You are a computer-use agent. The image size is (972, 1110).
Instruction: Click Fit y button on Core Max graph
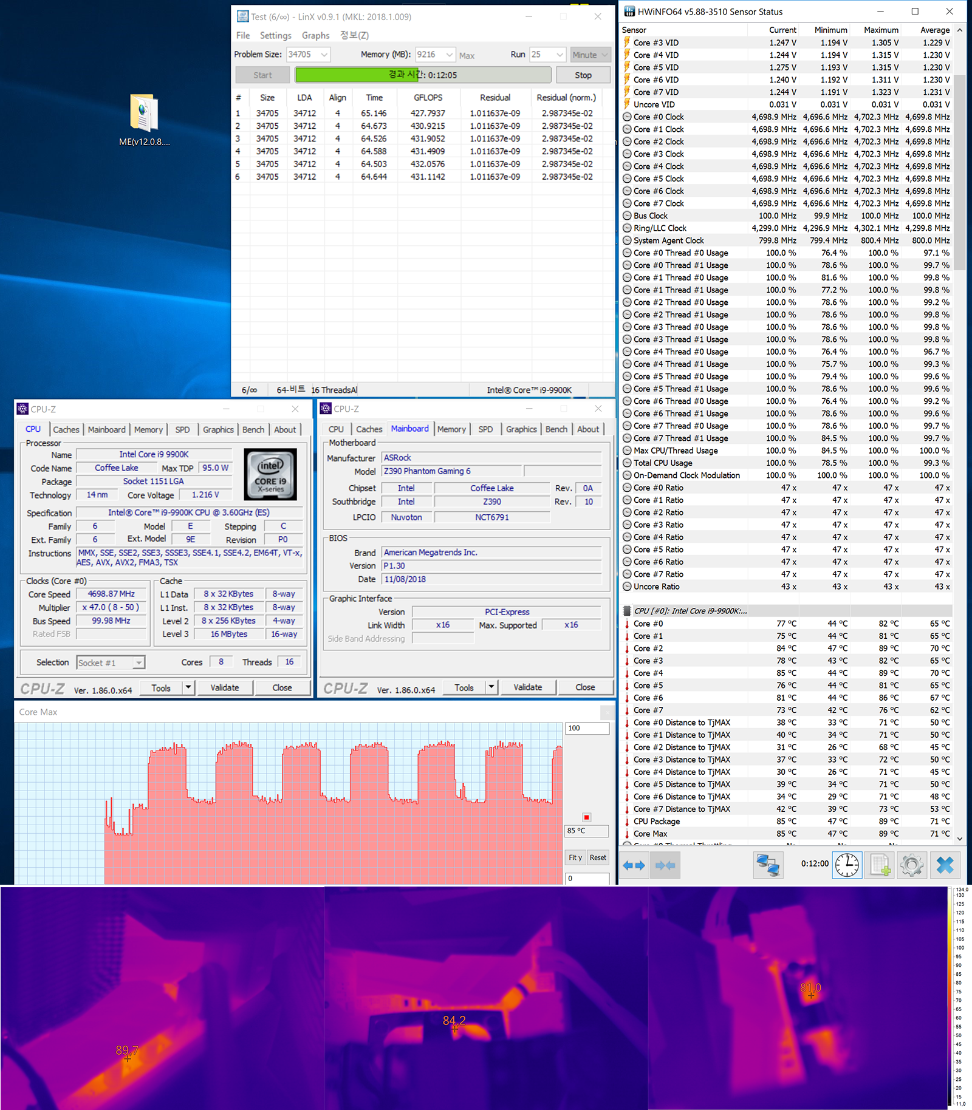coord(575,857)
